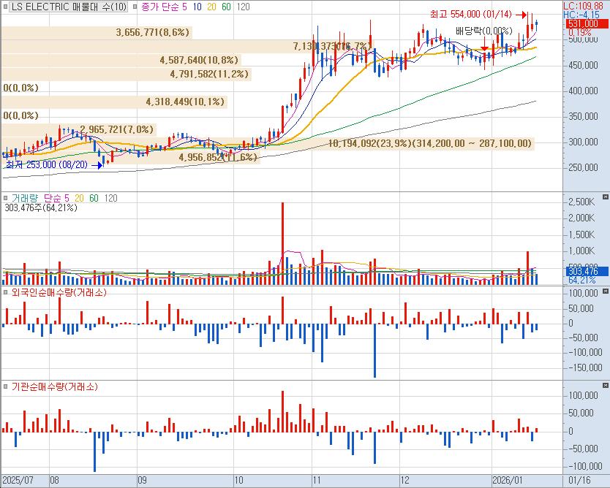
Task: Click the 2026/01 date axis label
Action: (x=508, y=480)
